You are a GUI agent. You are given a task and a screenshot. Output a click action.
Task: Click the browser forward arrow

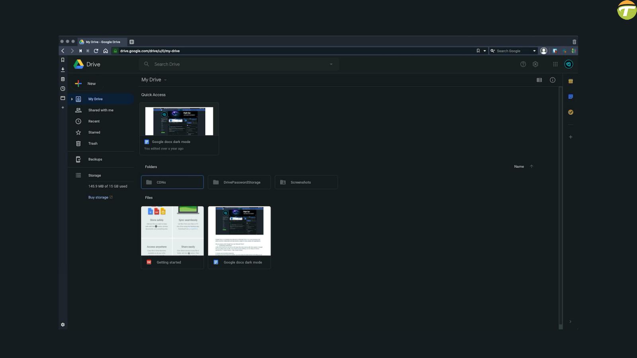point(72,51)
